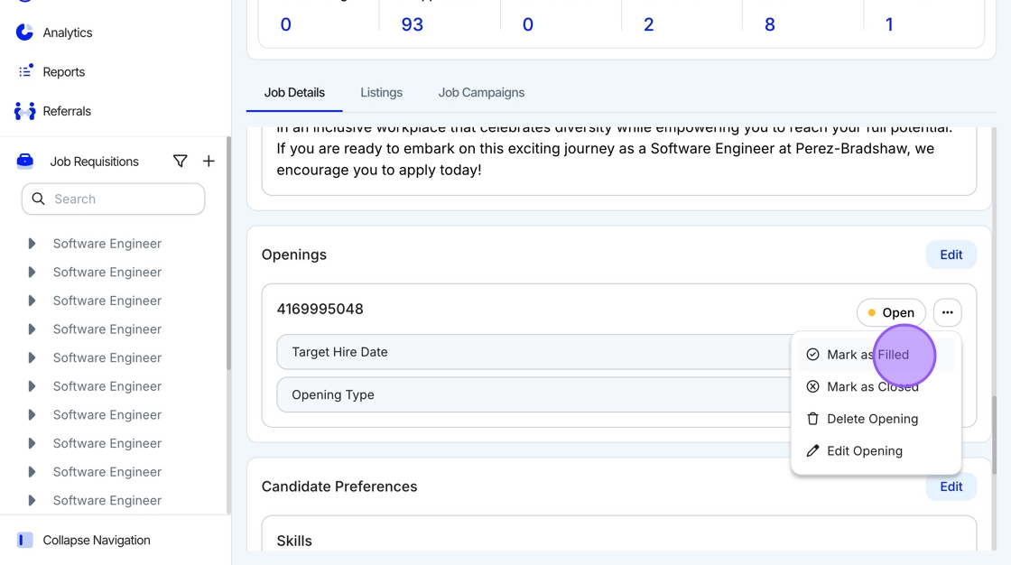Choose Edit Opening from the menu
This screenshot has height=565, width=1011.
(x=876, y=451)
